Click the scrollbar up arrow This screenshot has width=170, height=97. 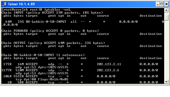pyautogui.click(x=166, y=10)
